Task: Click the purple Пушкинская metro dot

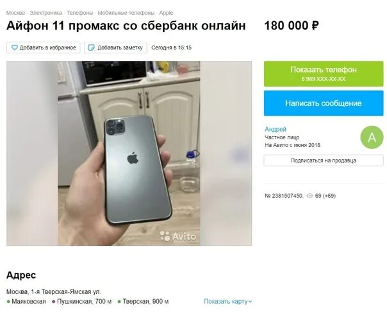Action: (54, 302)
